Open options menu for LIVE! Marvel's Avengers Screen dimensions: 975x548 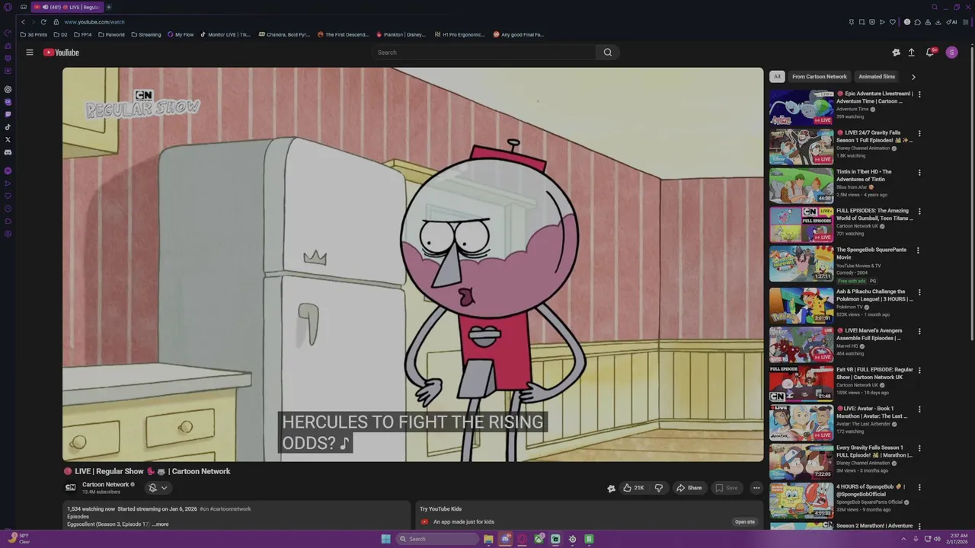pyautogui.click(x=919, y=331)
